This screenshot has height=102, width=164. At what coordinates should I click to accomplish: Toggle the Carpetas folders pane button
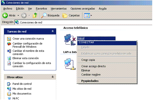tap(71, 16)
